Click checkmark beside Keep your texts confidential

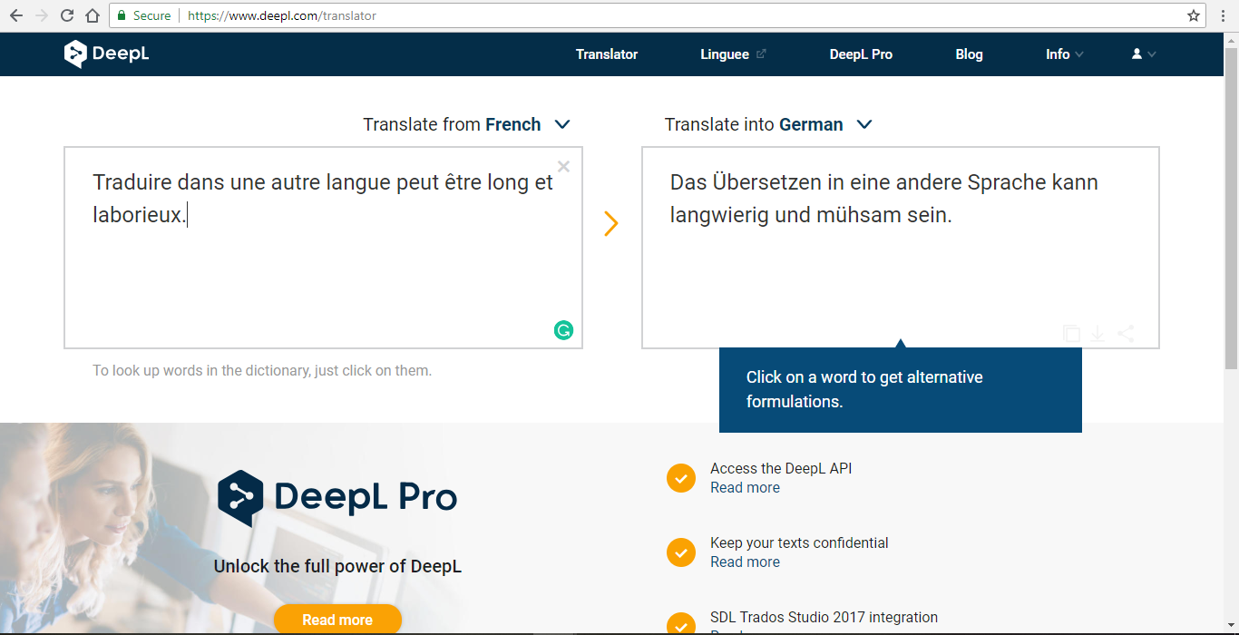(x=681, y=552)
